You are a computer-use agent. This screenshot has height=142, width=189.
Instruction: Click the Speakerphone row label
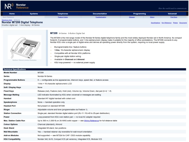click(10, 102)
